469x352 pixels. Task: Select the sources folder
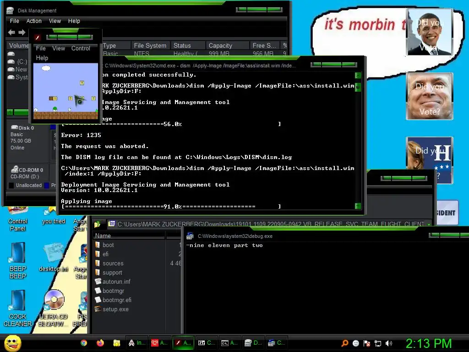tap(109, 264)
